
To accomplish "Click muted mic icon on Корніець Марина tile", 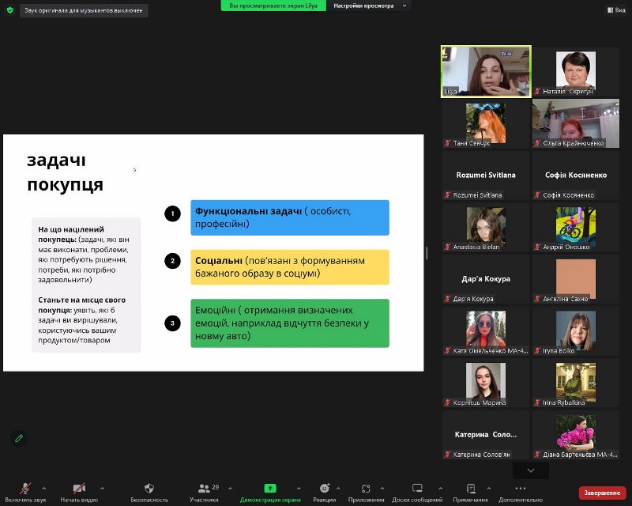I will click(x=447, y=402).
